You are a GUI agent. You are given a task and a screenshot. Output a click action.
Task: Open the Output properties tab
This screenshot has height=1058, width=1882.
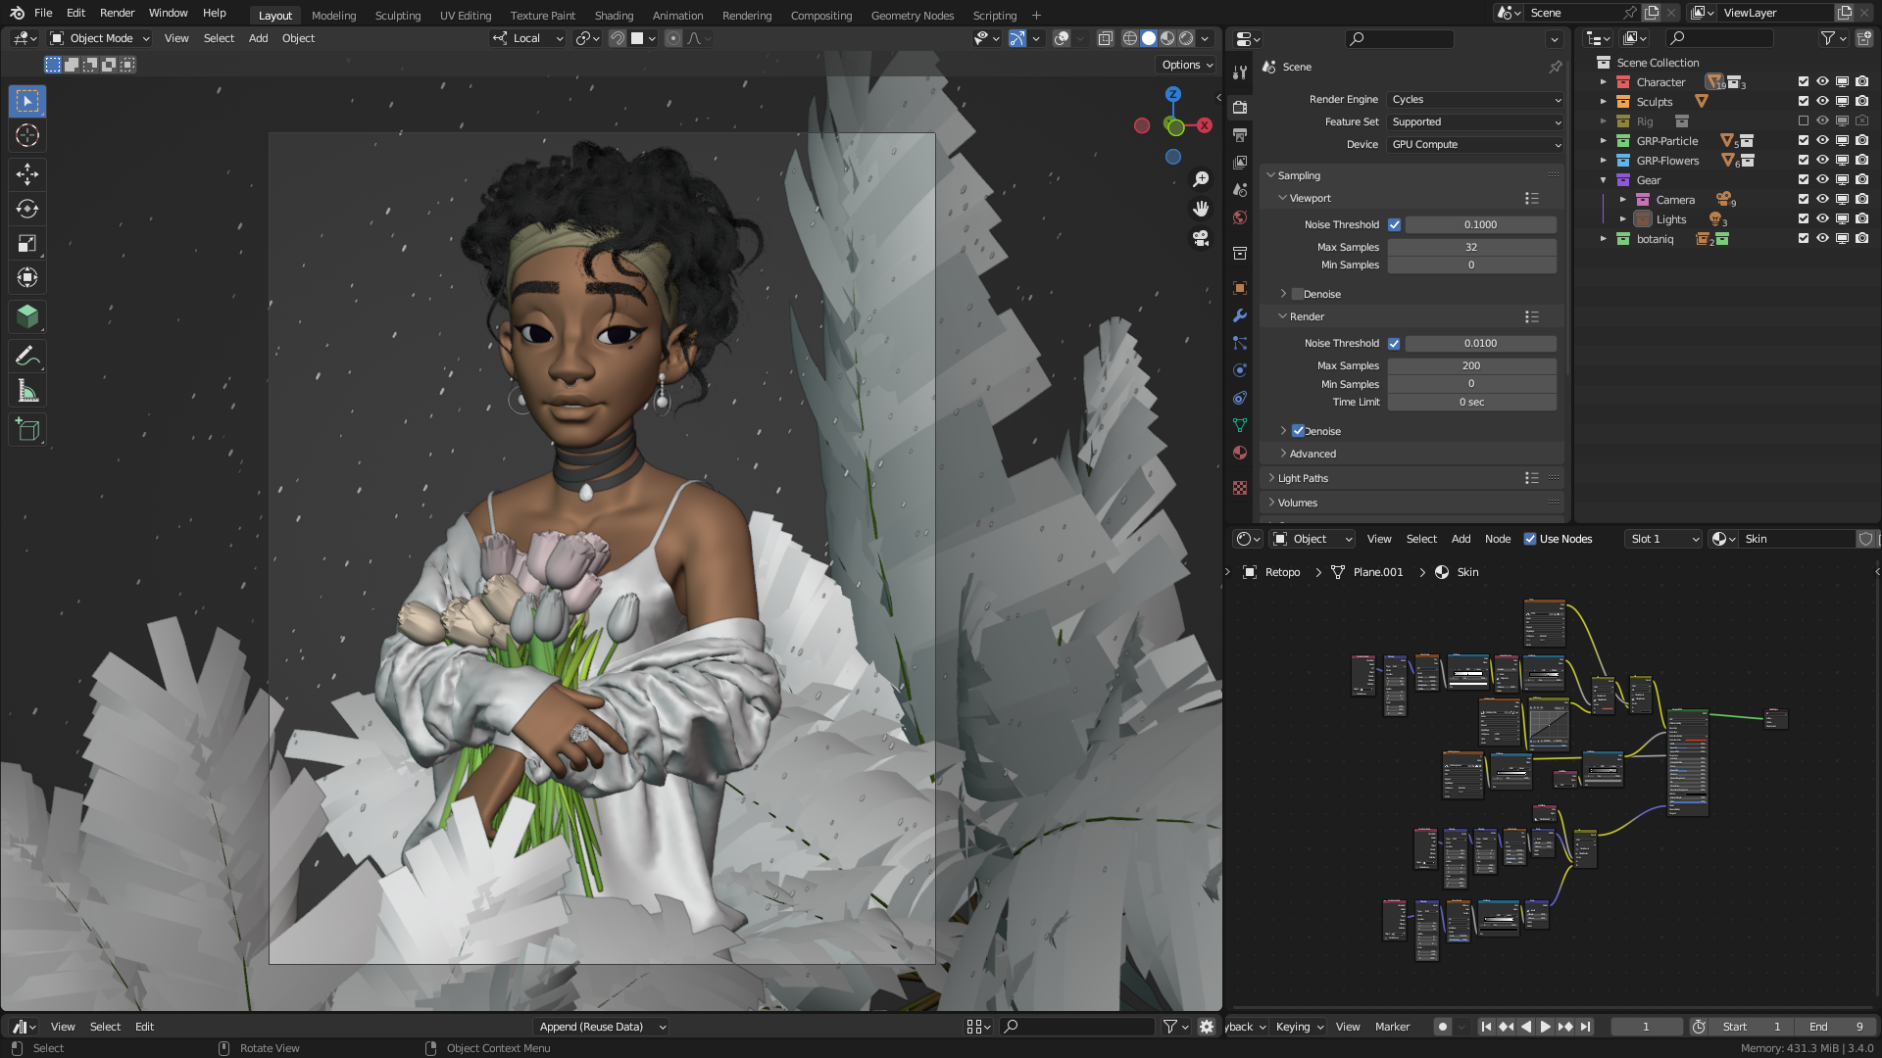pos(1240,134)
